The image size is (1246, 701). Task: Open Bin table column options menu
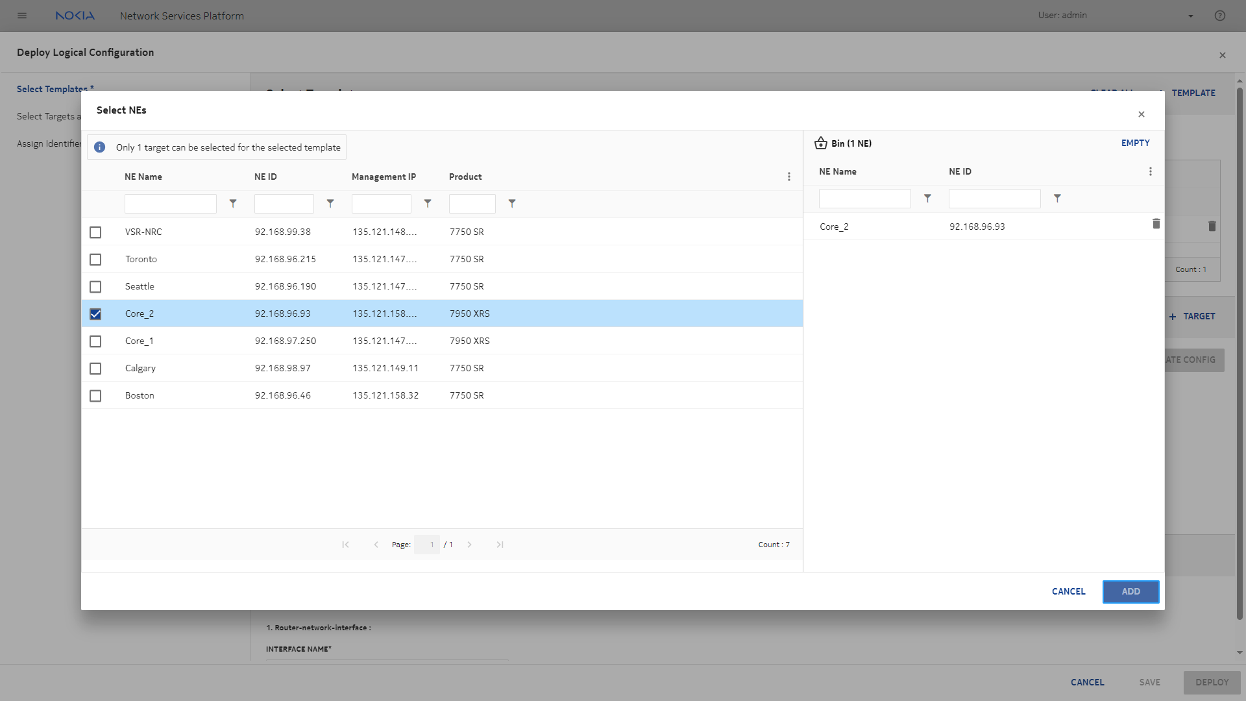(1150, 171)
